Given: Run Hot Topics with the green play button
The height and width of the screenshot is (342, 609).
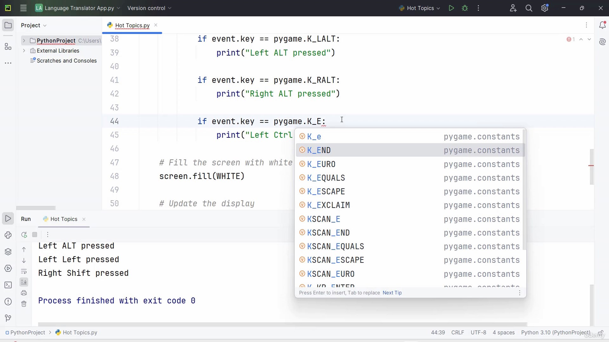Looking at the screenshot, I should 451,8.
